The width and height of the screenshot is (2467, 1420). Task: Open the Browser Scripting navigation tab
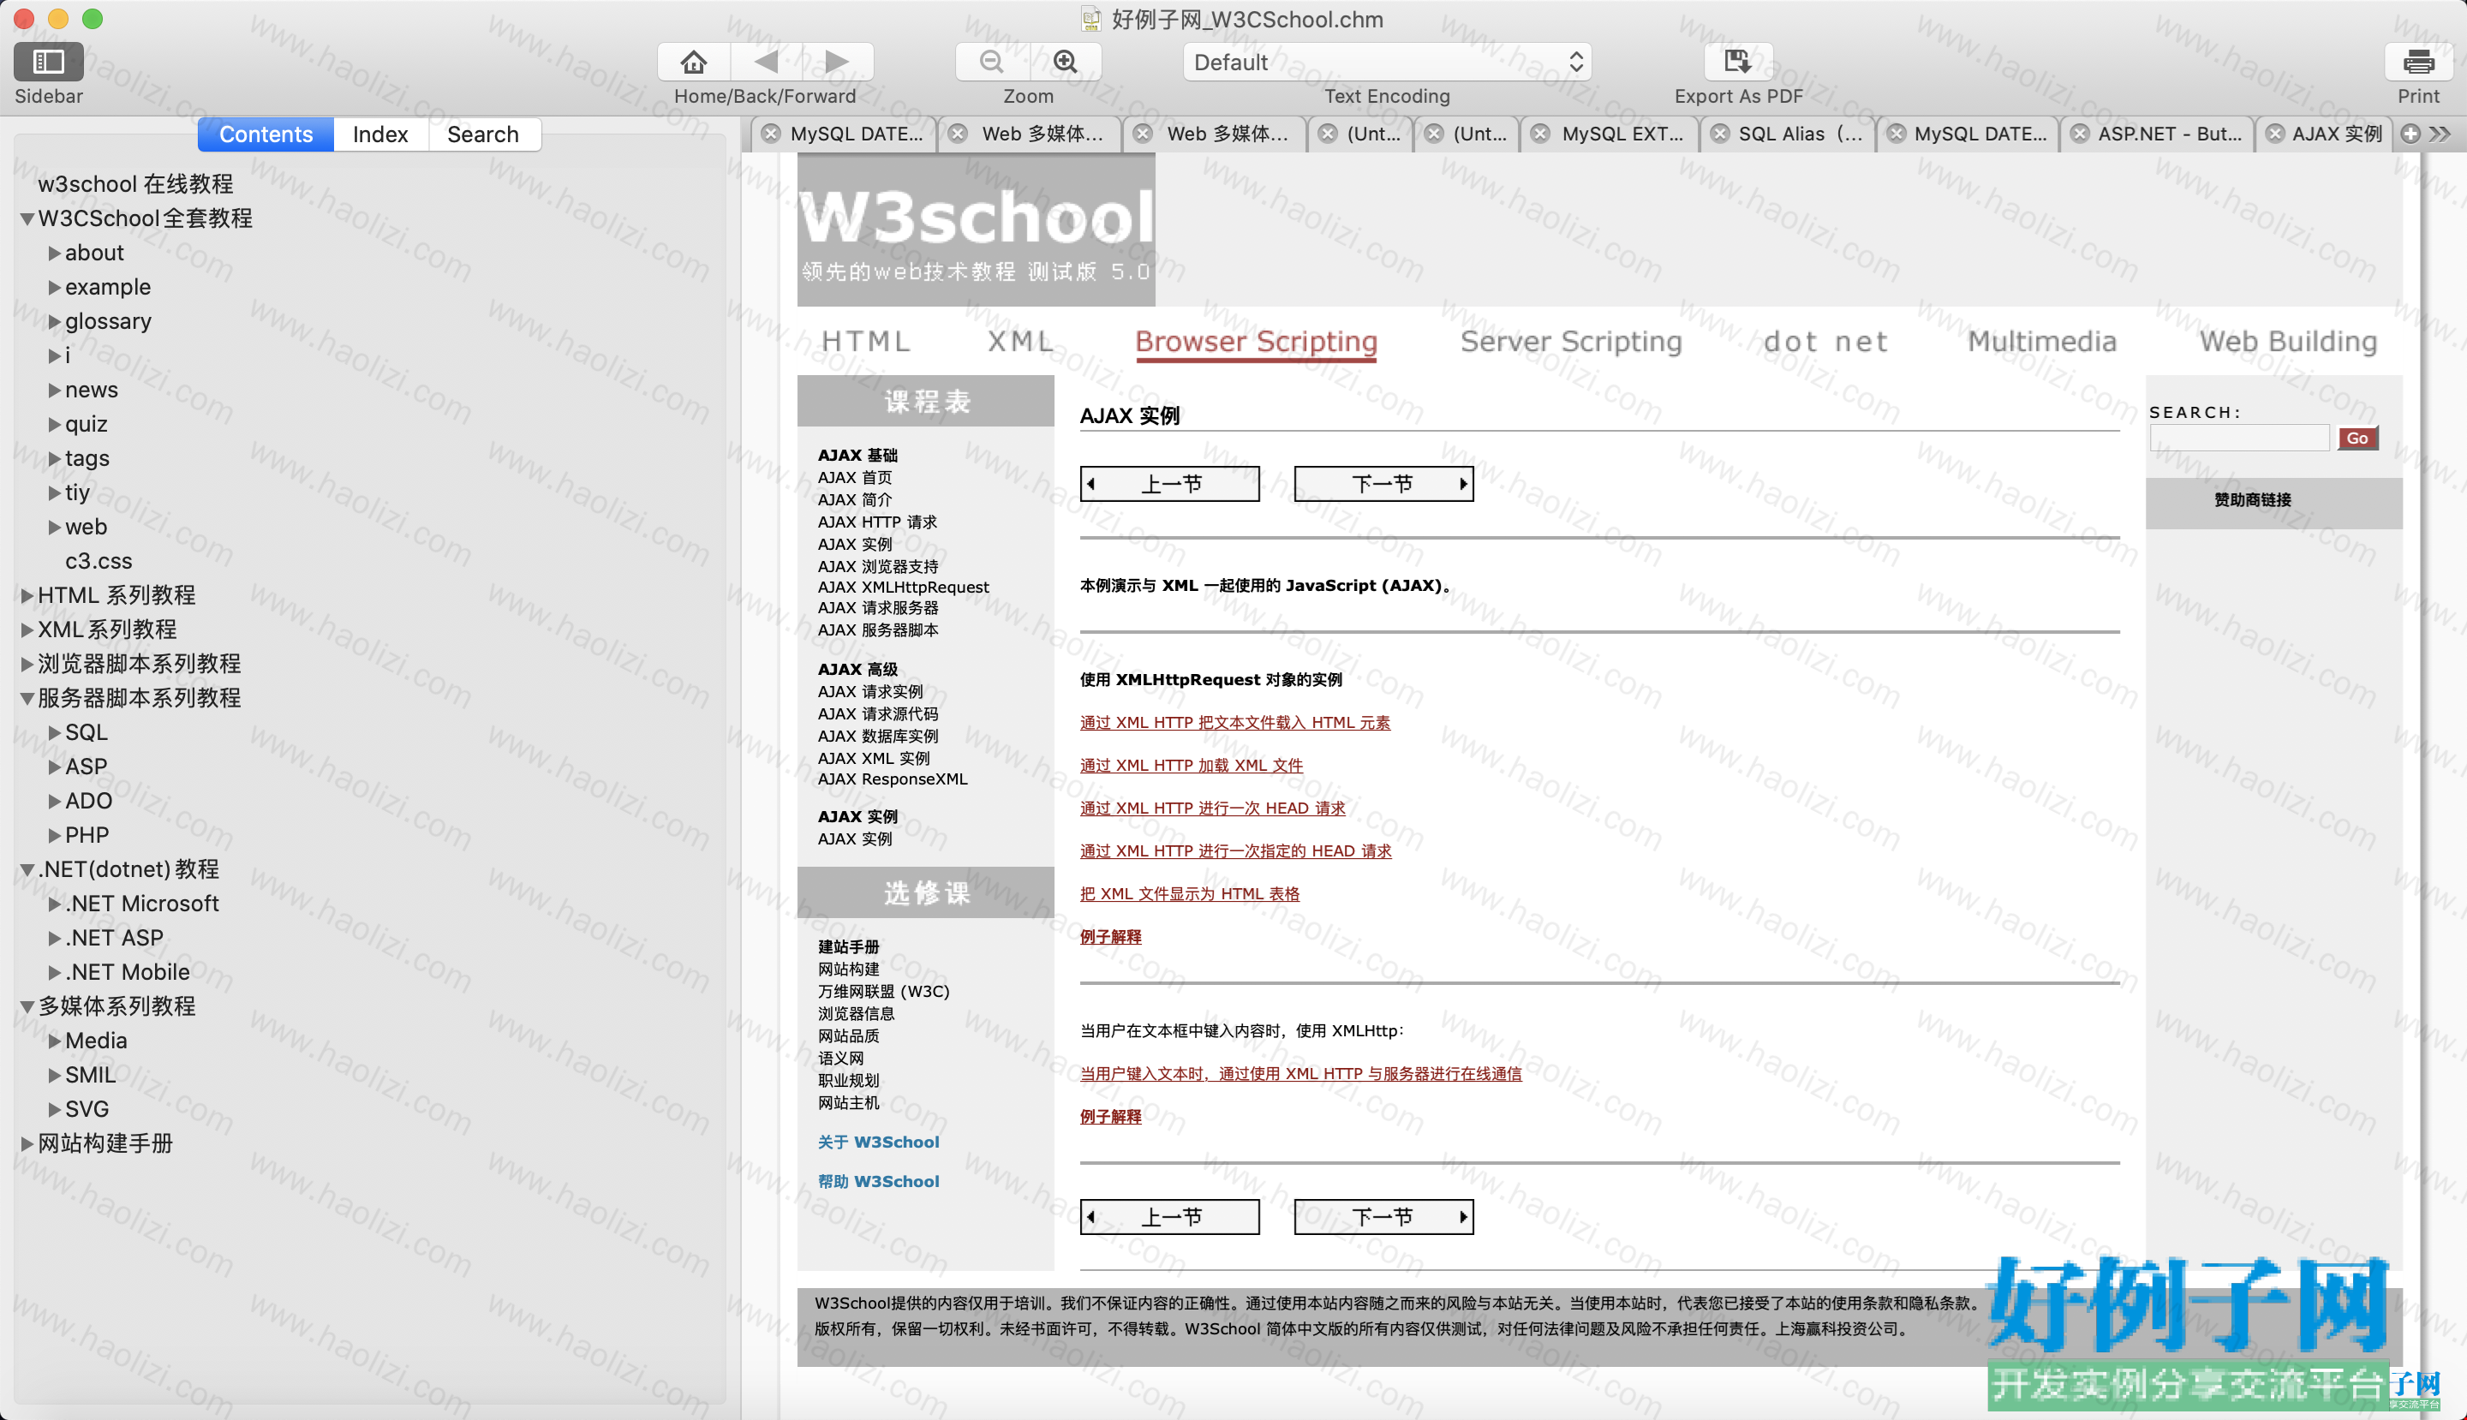point(1257,342)
